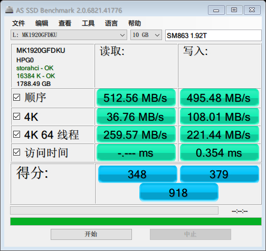This screenshot has height=251, width=266.
Task: Click the 中止 abort button
Action: [x=191, y=234]
